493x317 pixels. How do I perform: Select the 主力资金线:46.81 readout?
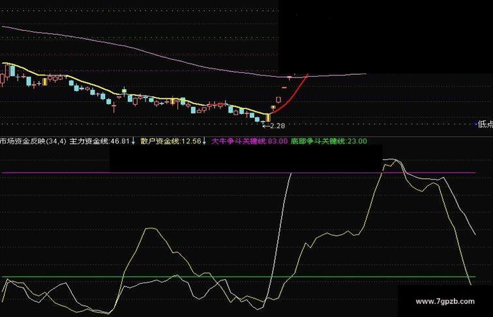(x=99, y=141)
